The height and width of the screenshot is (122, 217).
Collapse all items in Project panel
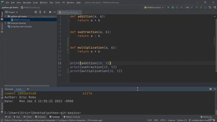[x=44, y=12]
